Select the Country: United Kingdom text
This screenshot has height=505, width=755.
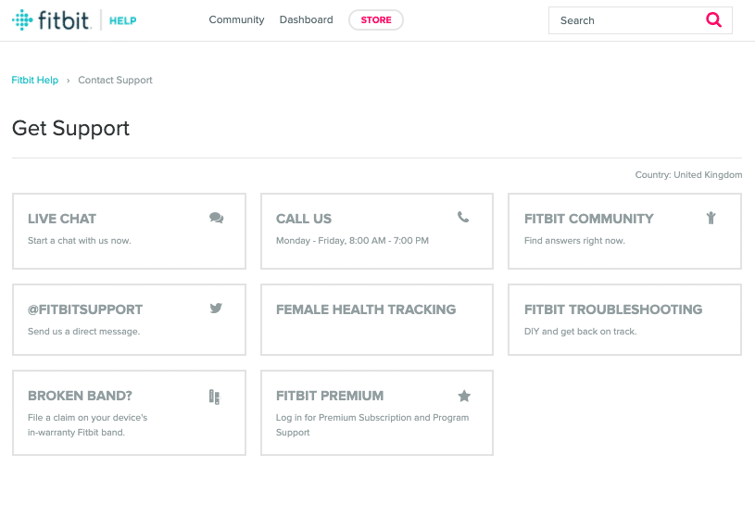click(x=688, y=175)
